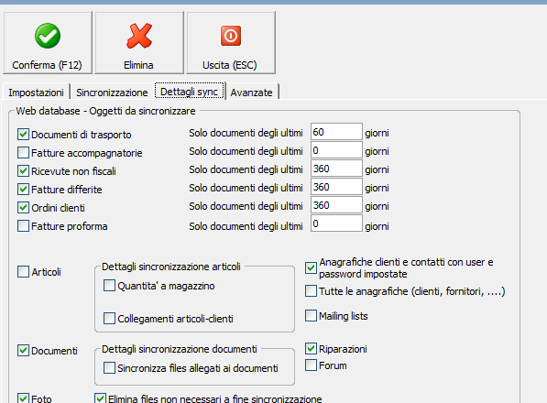Check Quantita' a magazzino option

[109, 286]
